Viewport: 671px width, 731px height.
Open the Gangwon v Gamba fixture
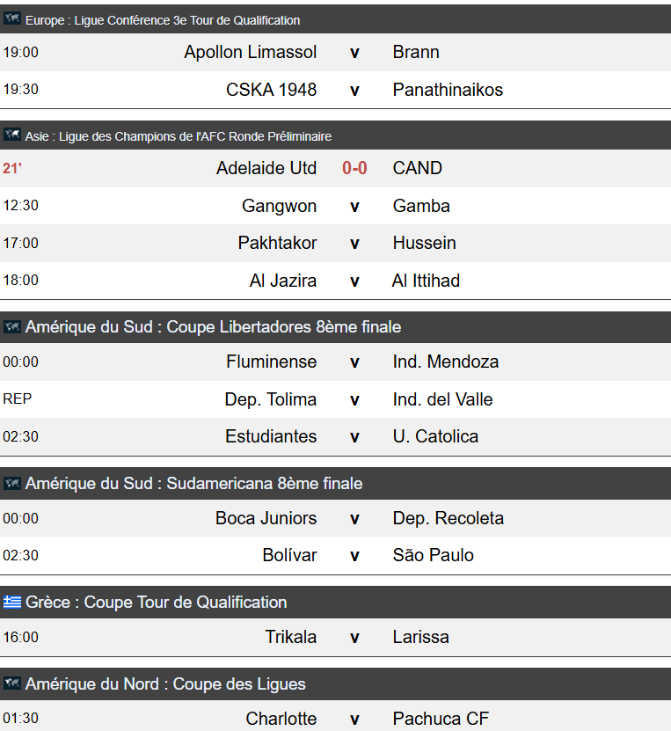click(x=336, y=206)
